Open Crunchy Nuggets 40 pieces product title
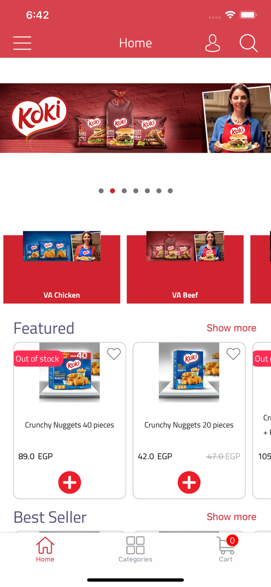Screen dimensions: 271x587 (70, 425)
